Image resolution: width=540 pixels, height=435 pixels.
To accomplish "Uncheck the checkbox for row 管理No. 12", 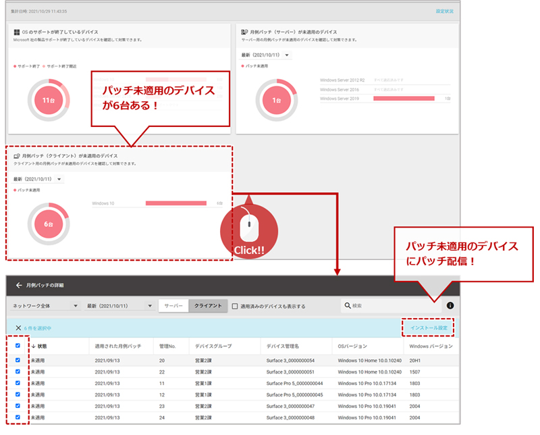I will click(x=18, y=394).
